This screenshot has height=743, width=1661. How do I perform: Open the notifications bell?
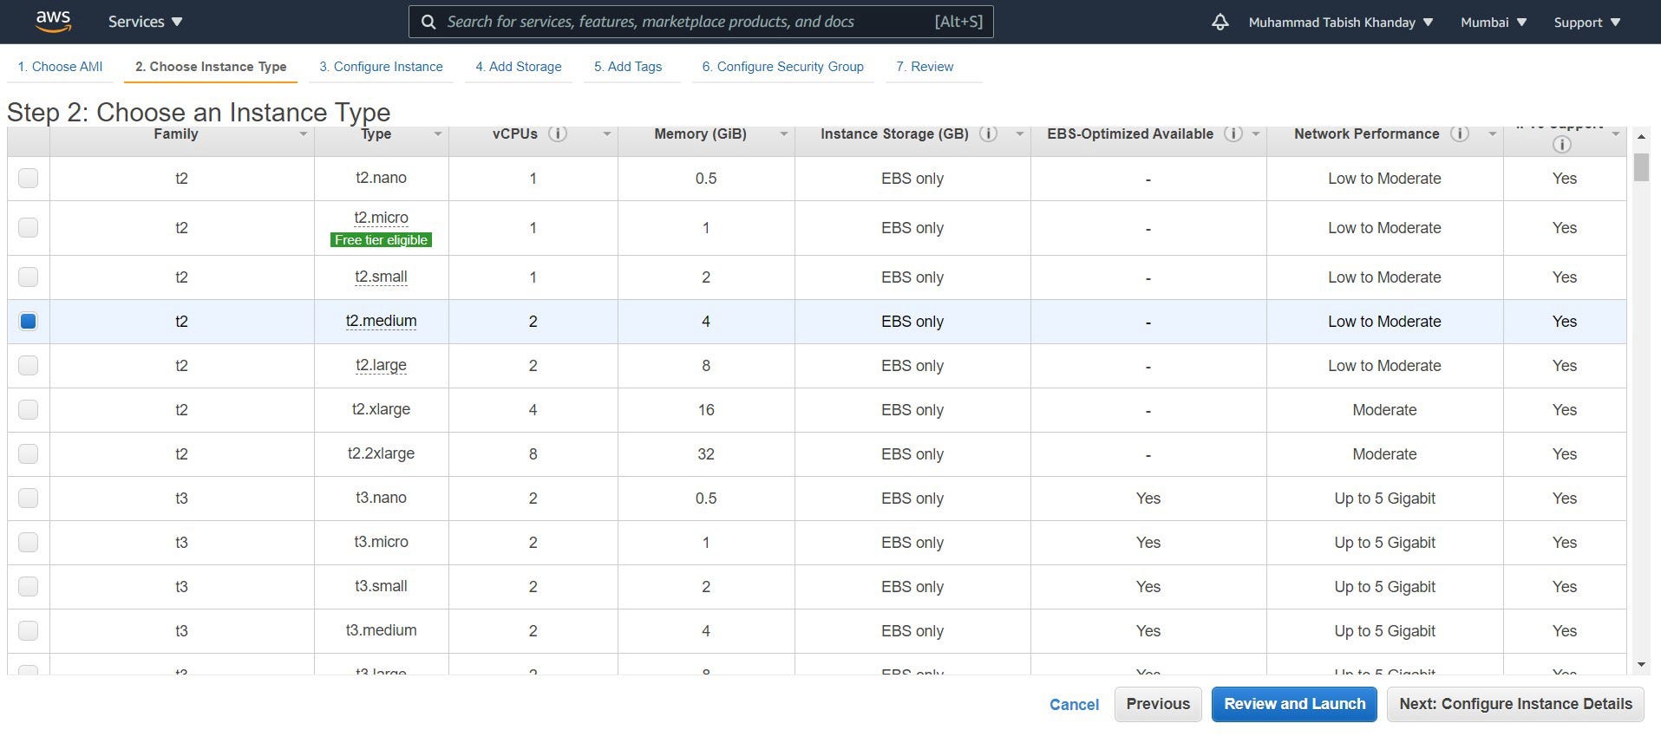[1220, 22]
